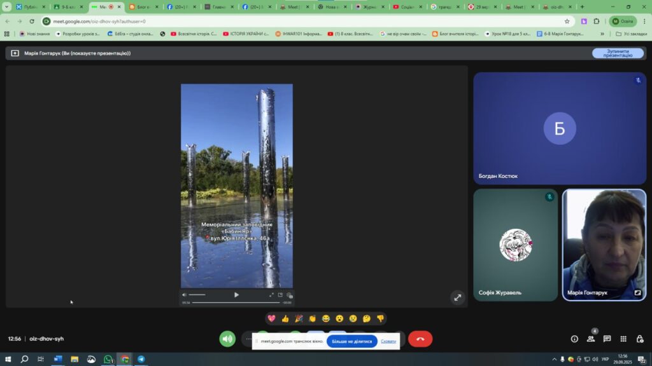
Task: Open host controls lock icon
Action: coord(640,339)
